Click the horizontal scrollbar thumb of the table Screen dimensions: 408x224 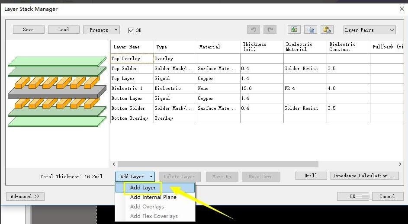pos(218,164)
